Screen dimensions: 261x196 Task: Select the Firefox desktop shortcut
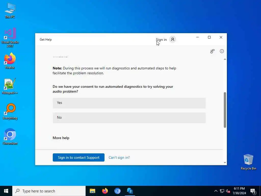click(10, 61)
